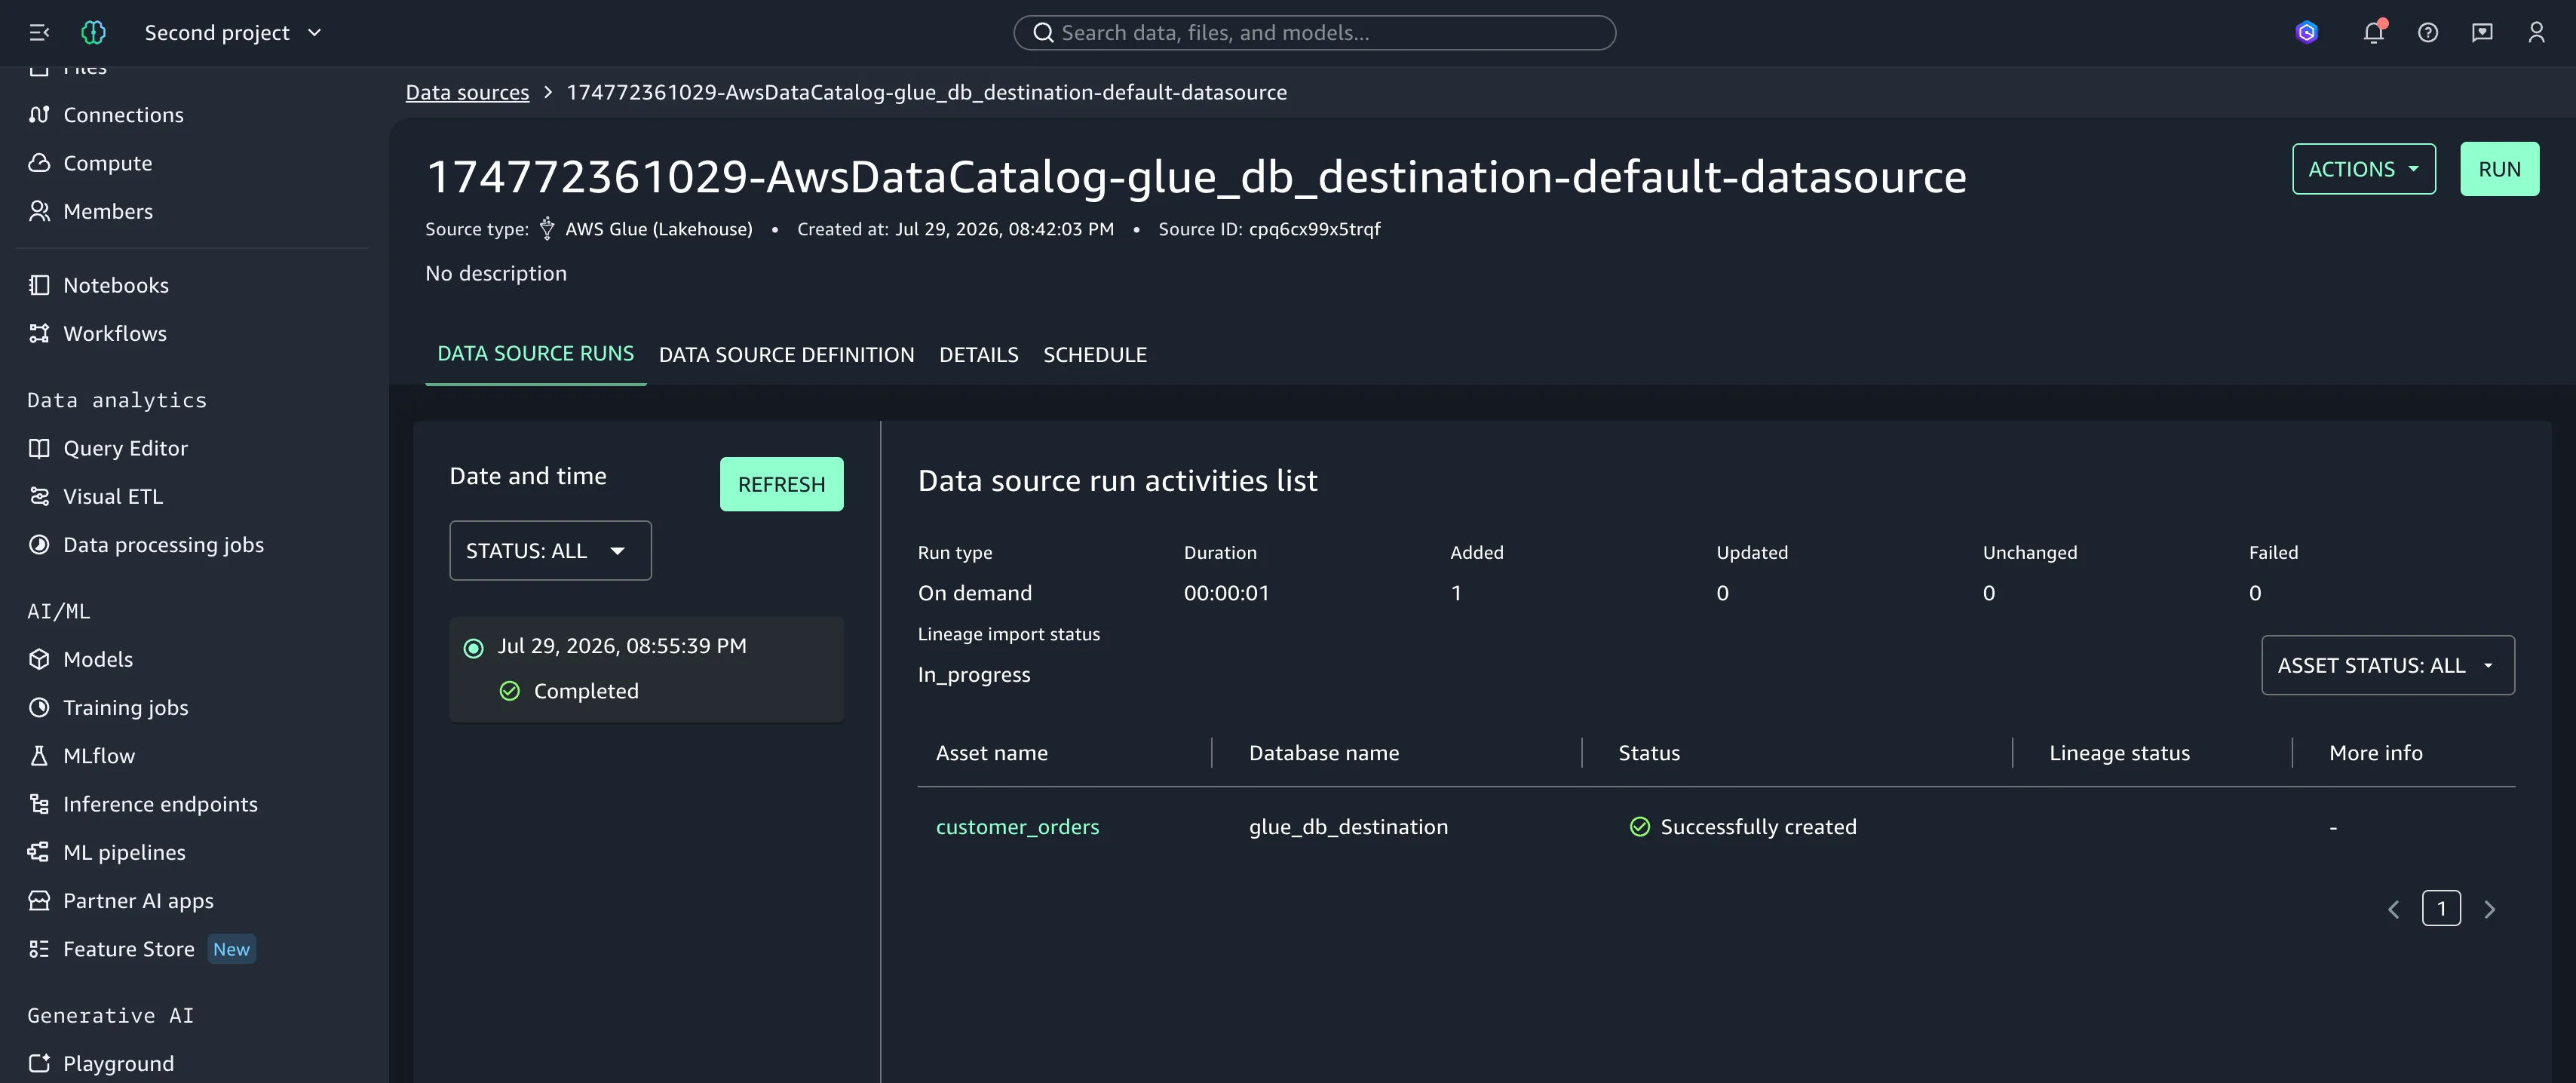
Task: Open the feedback chat icon
Action: click(x=2482, y=33)
